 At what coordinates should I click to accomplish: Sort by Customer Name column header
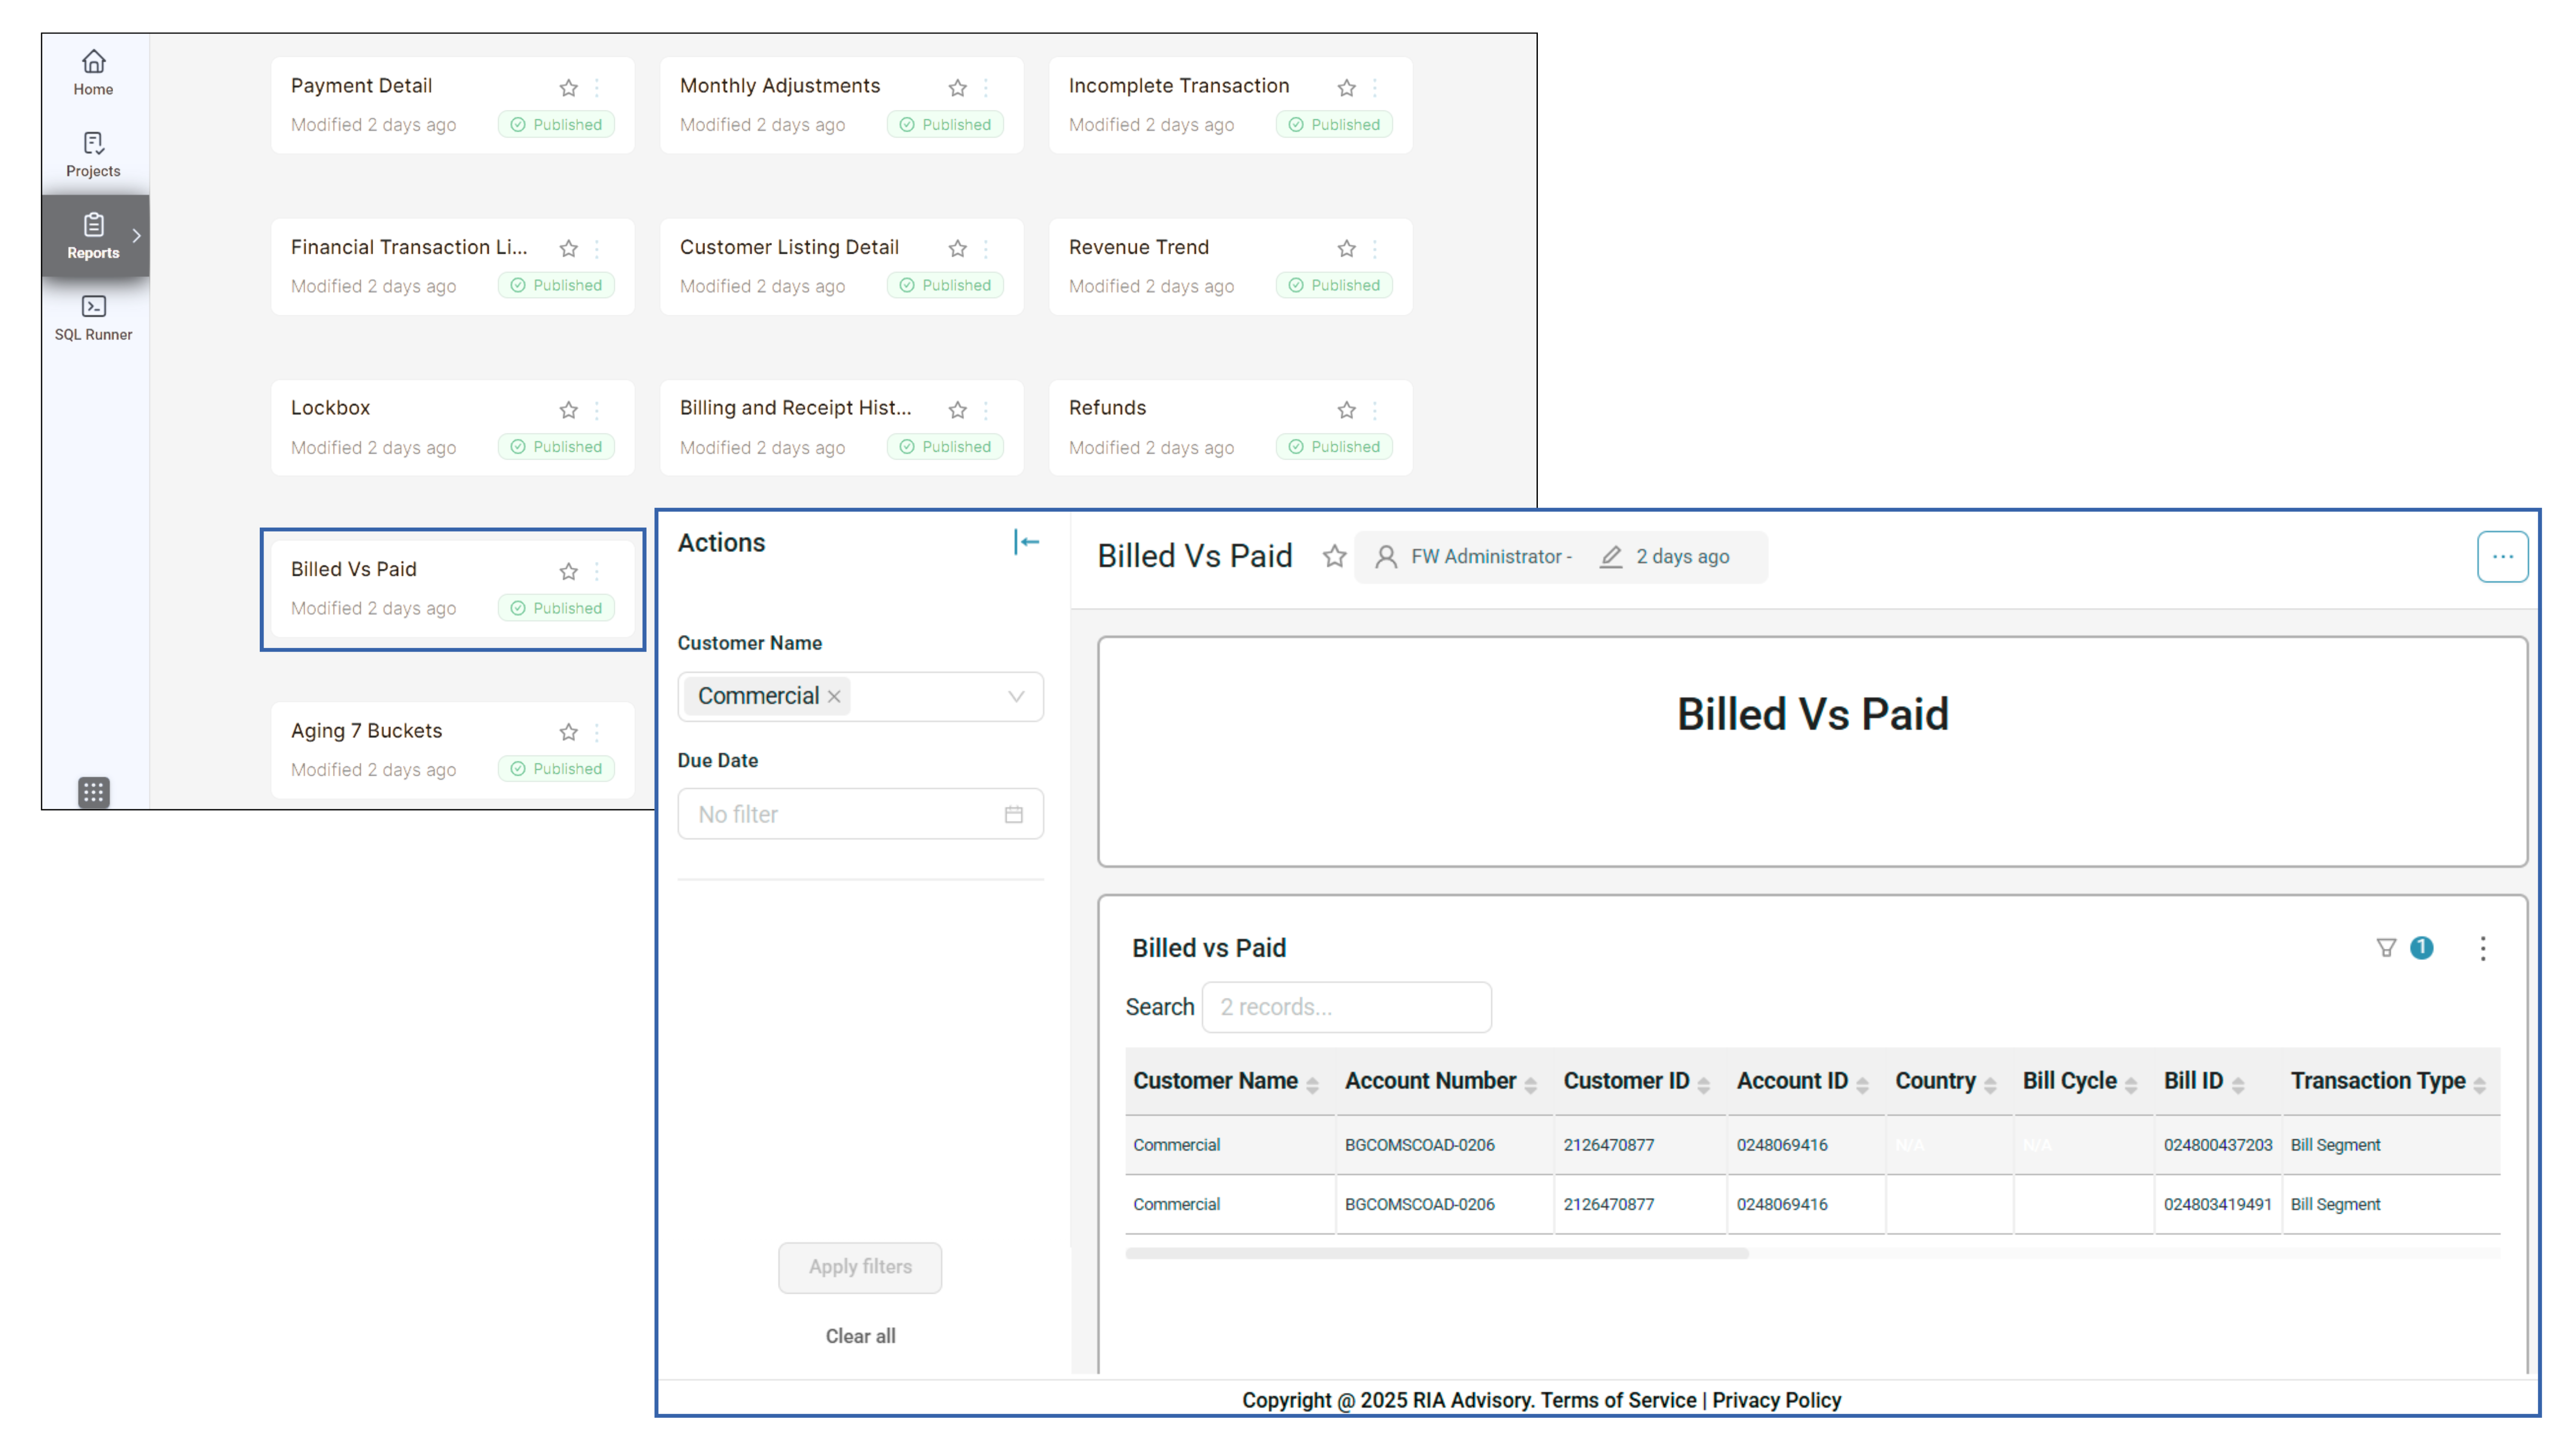[1215, 1081]
